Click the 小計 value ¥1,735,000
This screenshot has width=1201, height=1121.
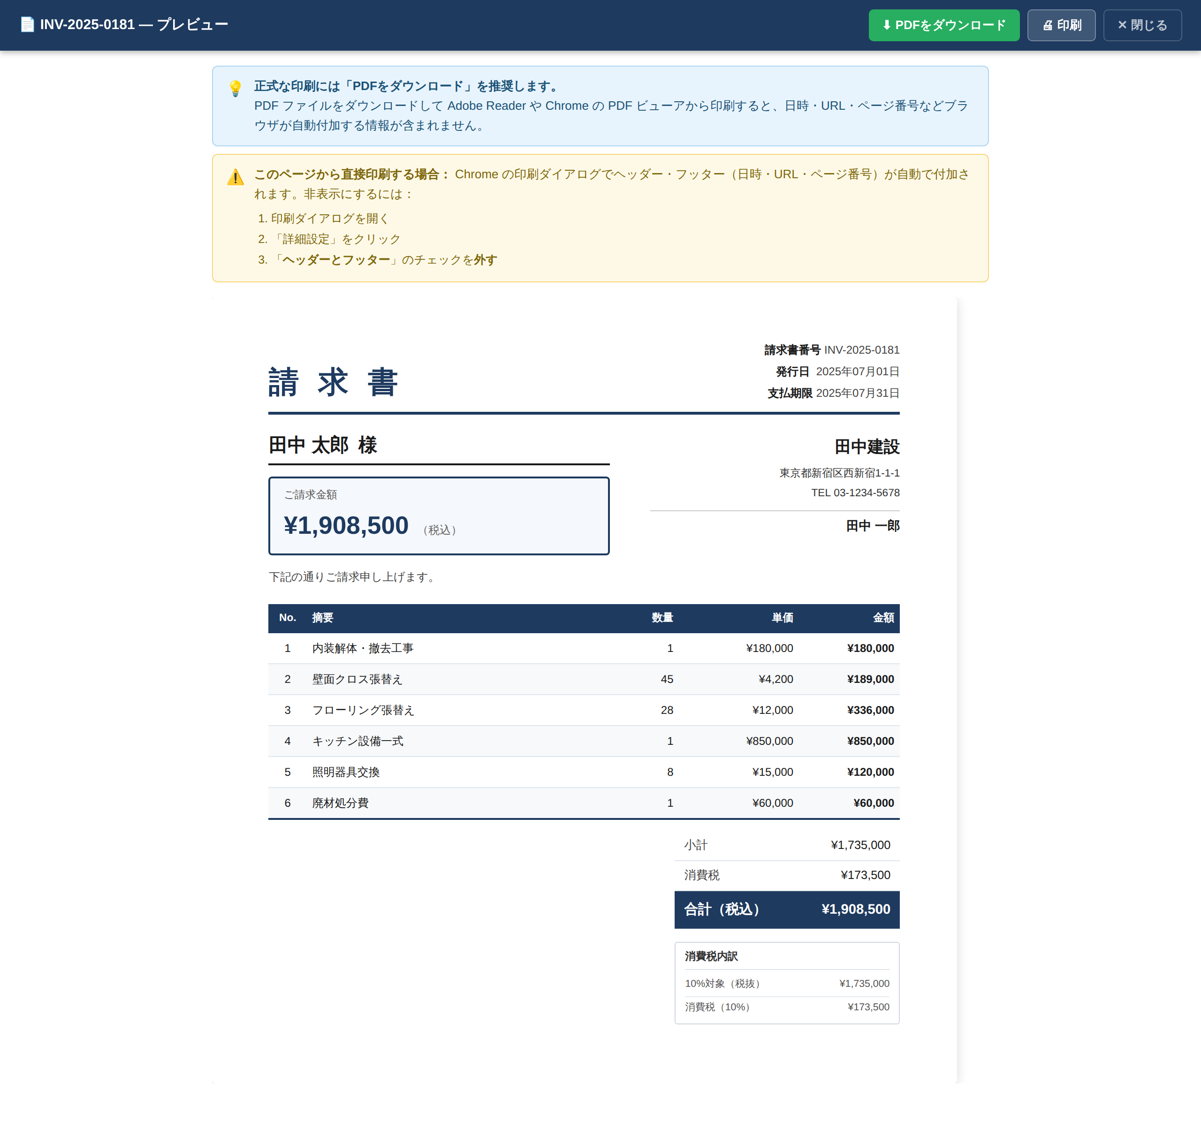(860, 845)
